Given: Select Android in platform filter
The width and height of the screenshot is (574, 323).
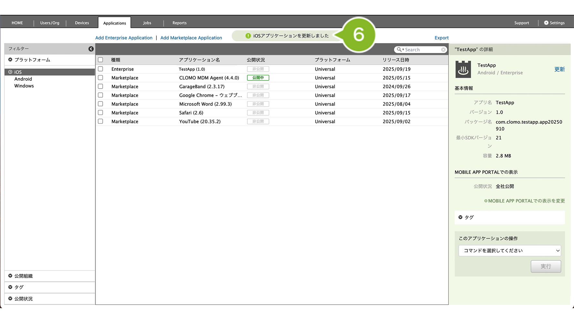Looking at the screenshot, I should click(23, 79).
